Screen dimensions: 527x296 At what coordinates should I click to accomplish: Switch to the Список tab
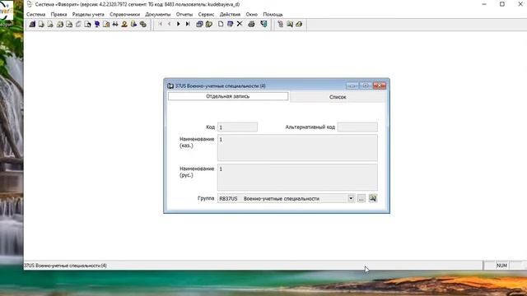[338, 97]
